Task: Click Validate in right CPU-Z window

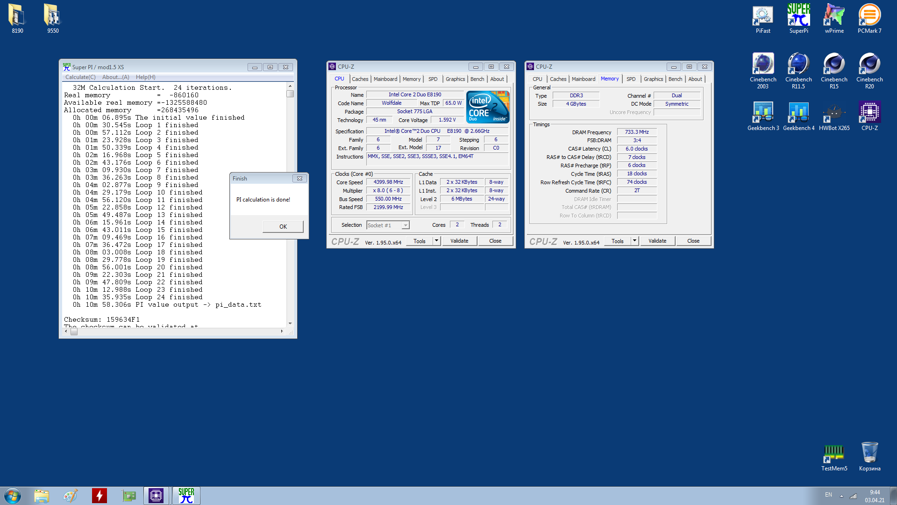Action: [x=657, y=241]
